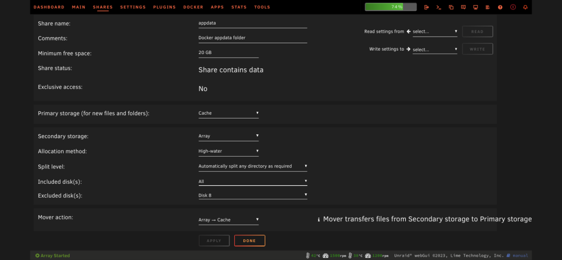Open the terminal icon in header

[439, 7]
